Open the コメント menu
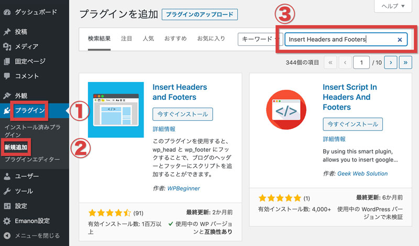Screen dimensions: 419x246 coord(27,76)
